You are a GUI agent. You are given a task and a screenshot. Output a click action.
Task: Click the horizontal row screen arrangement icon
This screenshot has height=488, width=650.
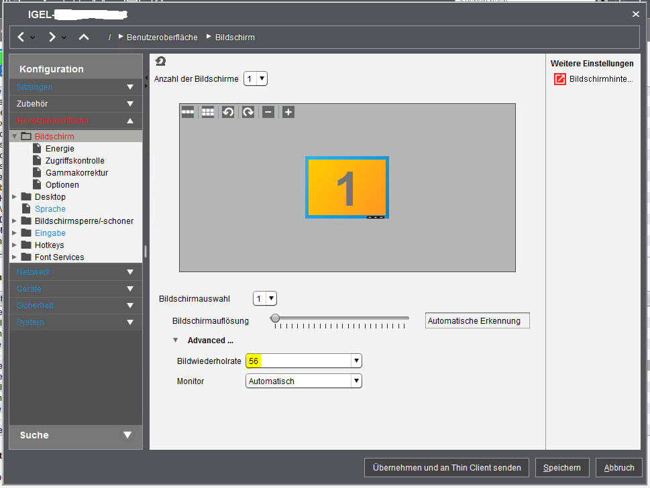click(188, 112)
